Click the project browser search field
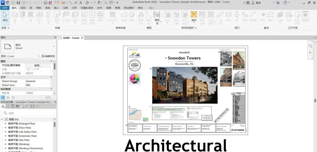317x152 pixels. click(x=29, y=113)
